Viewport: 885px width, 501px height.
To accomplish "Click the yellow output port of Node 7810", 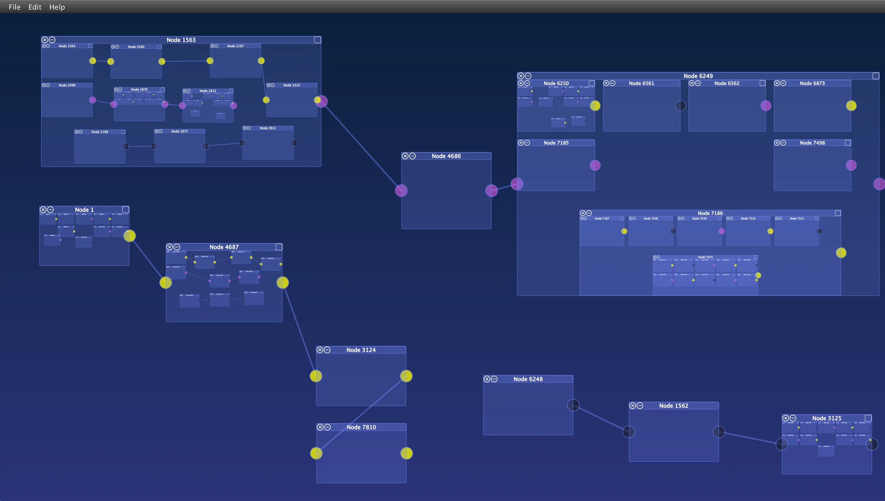I will tap(406, 453).
